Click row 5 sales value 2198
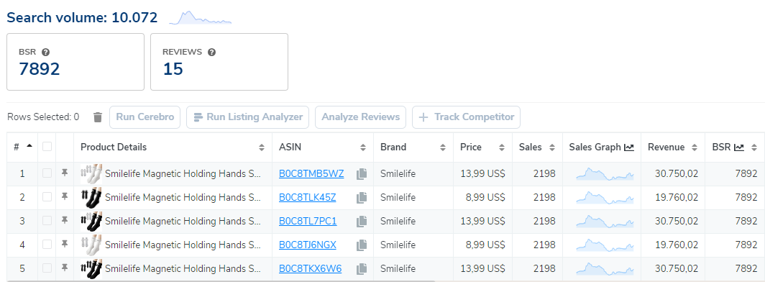The height and width of the screenshot is (282, 765). [x=544, y=268]
